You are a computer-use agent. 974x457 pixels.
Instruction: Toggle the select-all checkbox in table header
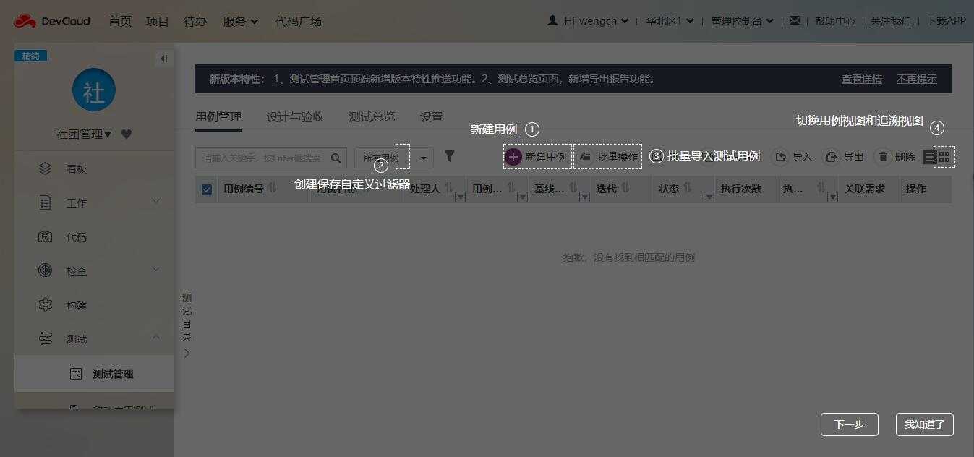(x=207, y=189)
